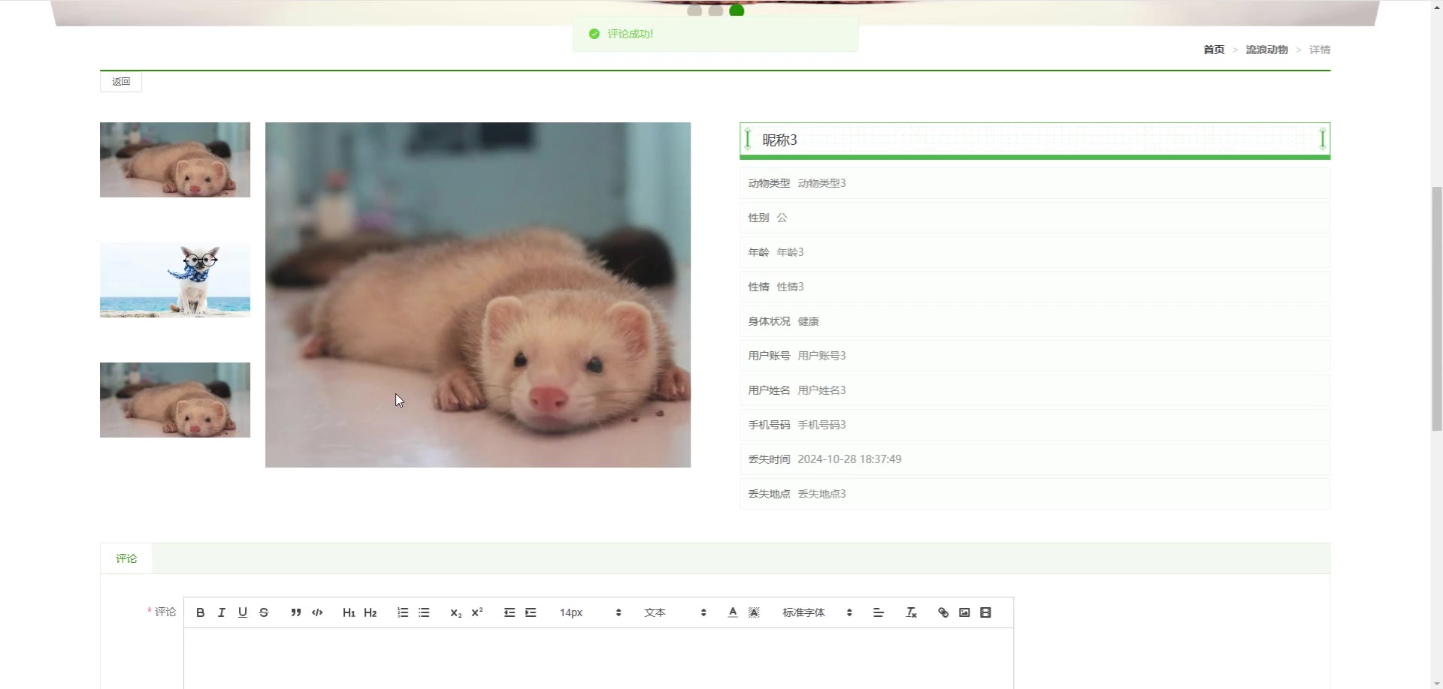Apply superscript formatting

click(x=476, y=612)
